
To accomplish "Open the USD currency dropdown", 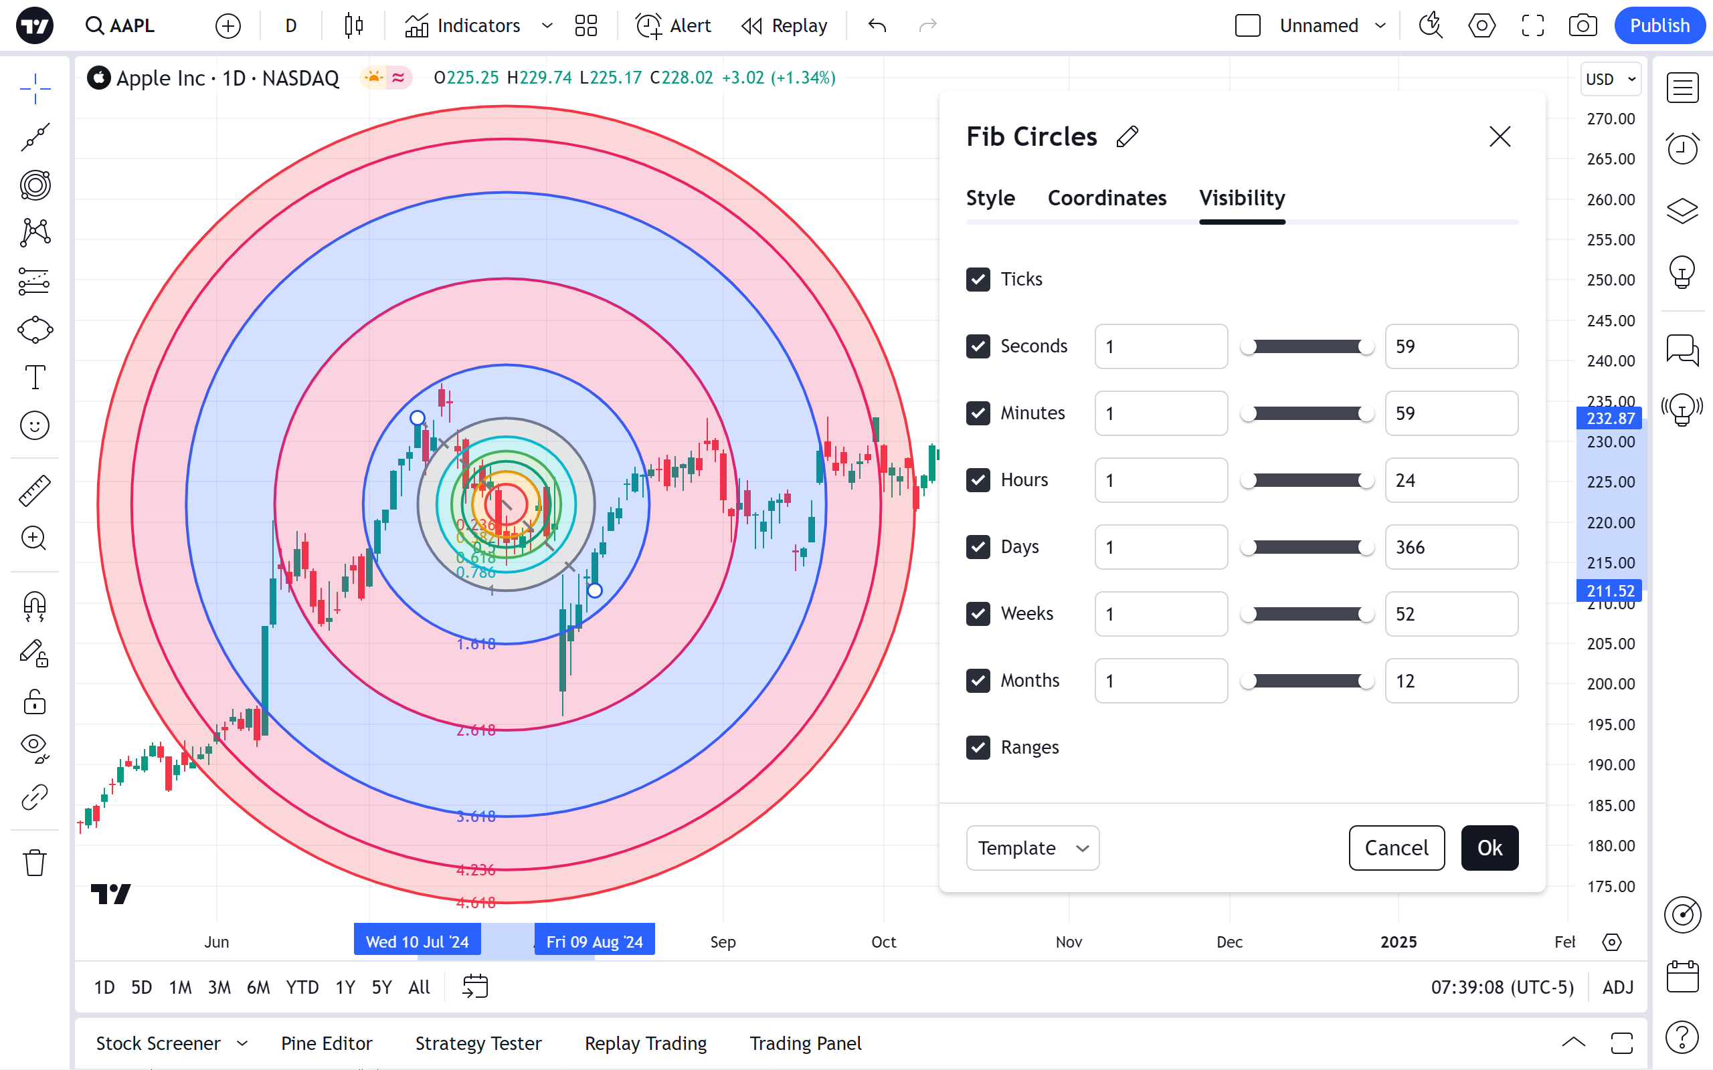I will [1611, 80].
